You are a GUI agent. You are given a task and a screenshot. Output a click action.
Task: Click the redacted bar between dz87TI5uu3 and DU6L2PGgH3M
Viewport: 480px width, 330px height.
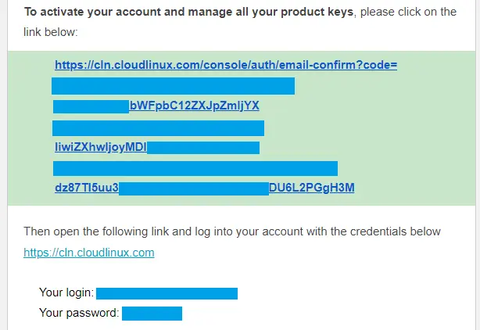[194, 188]
